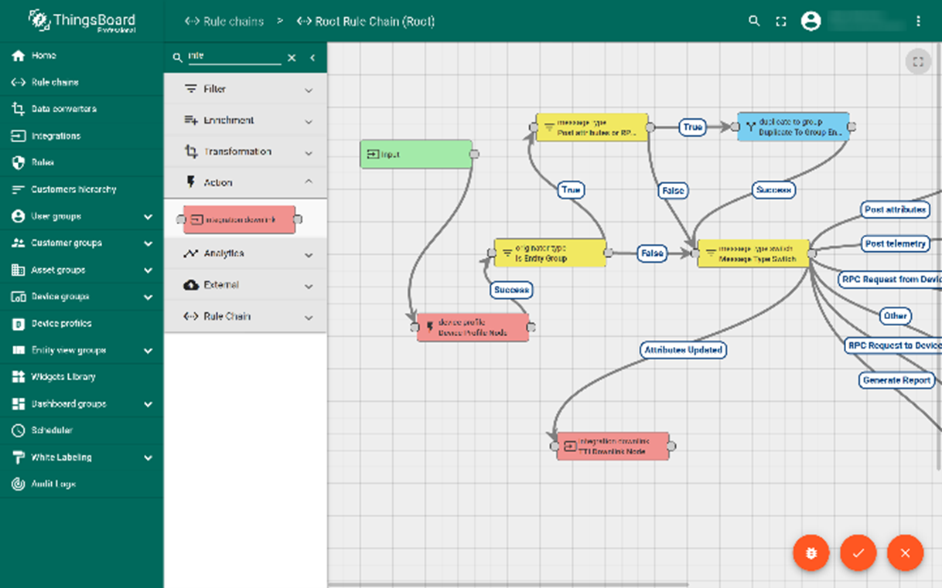942x588 pixels.
Task: Go to Widgets Library in sidebar
Action: click(x=63, y=377)
